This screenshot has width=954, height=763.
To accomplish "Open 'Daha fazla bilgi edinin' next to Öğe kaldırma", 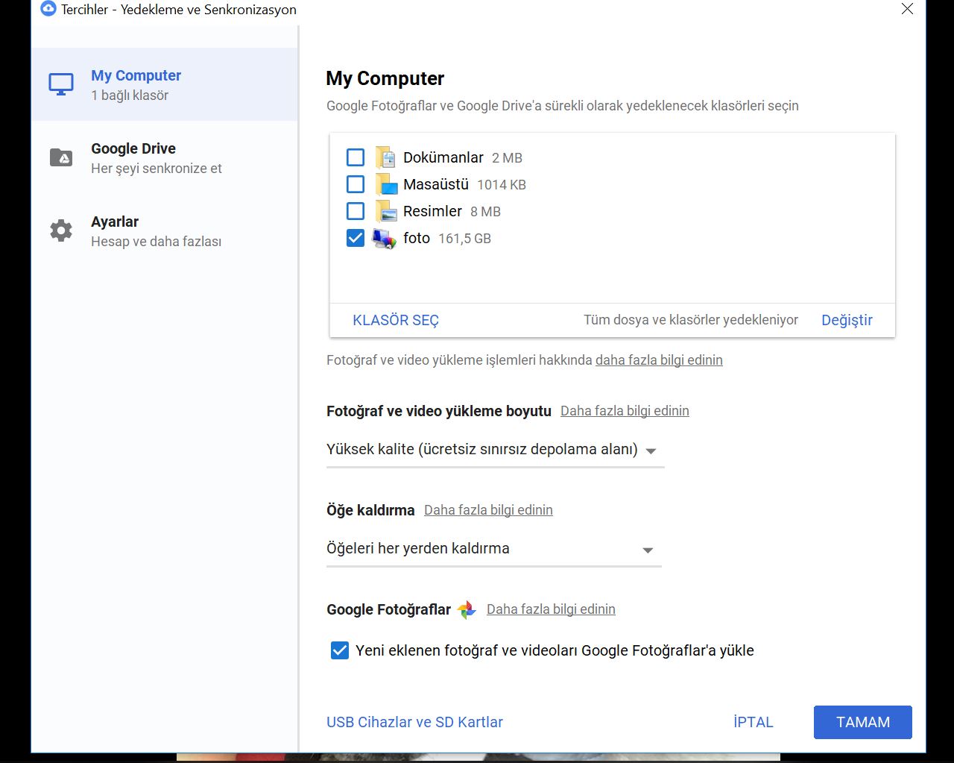I will [488, 510].
